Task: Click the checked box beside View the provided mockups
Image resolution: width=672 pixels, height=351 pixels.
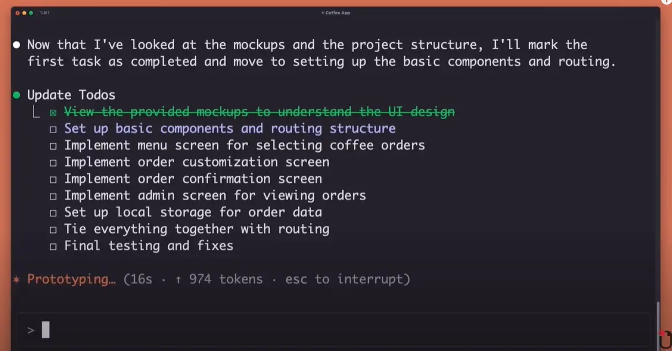Action: click(53, 113)
